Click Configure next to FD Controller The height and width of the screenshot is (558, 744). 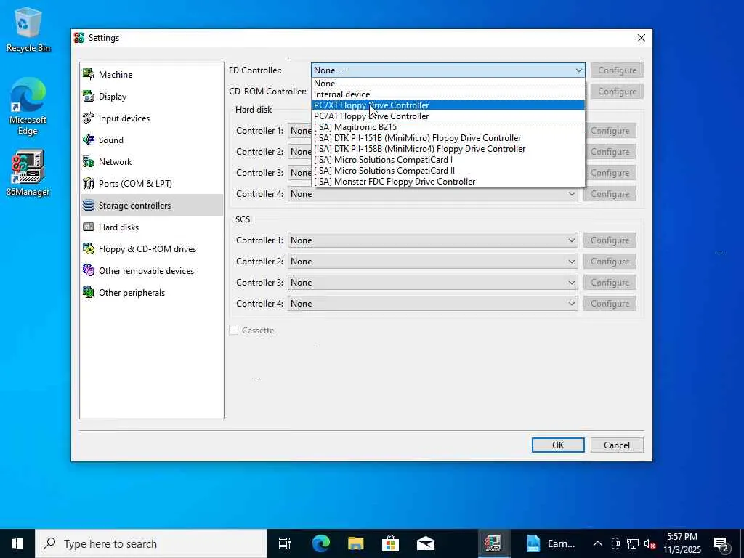[617, 70]
